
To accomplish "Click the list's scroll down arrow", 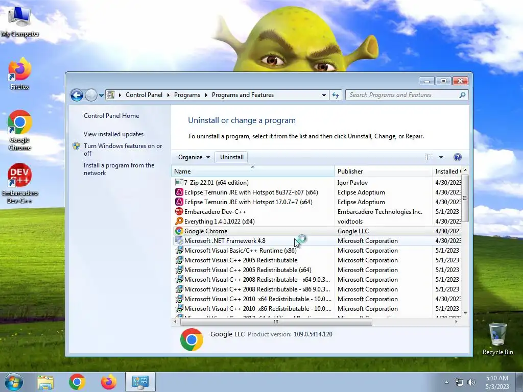I will 465,313.
